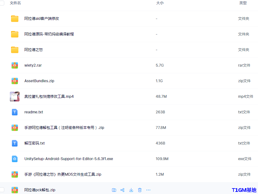Click size value 48.7M
The height and width of the screenshot is (194, 258).
161,97
